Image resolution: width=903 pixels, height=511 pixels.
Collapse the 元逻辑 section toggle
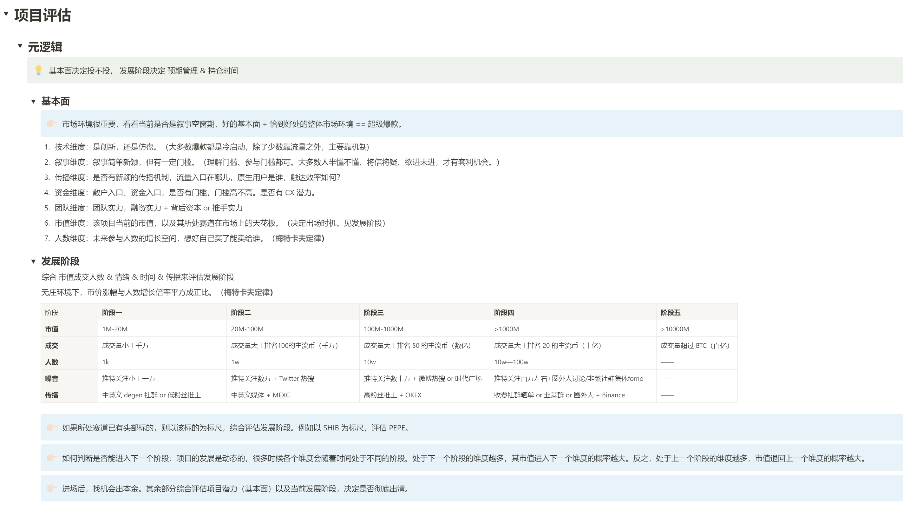tap(20, 46)
